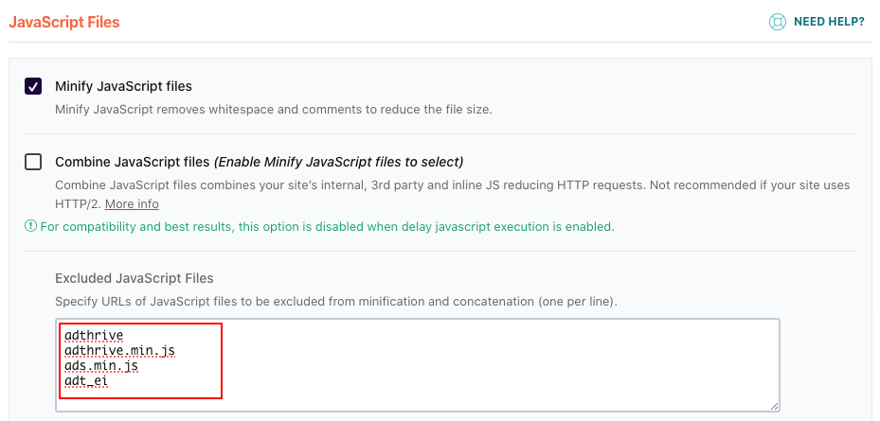Click the green delay javascript compatibility notice
This screenshot has height=421, width=880.
(327, 227)
